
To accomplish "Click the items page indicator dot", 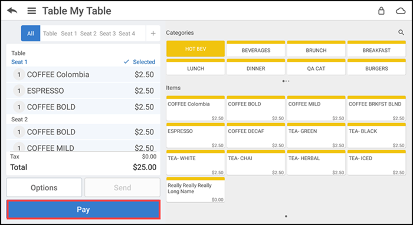I will 286,216.
